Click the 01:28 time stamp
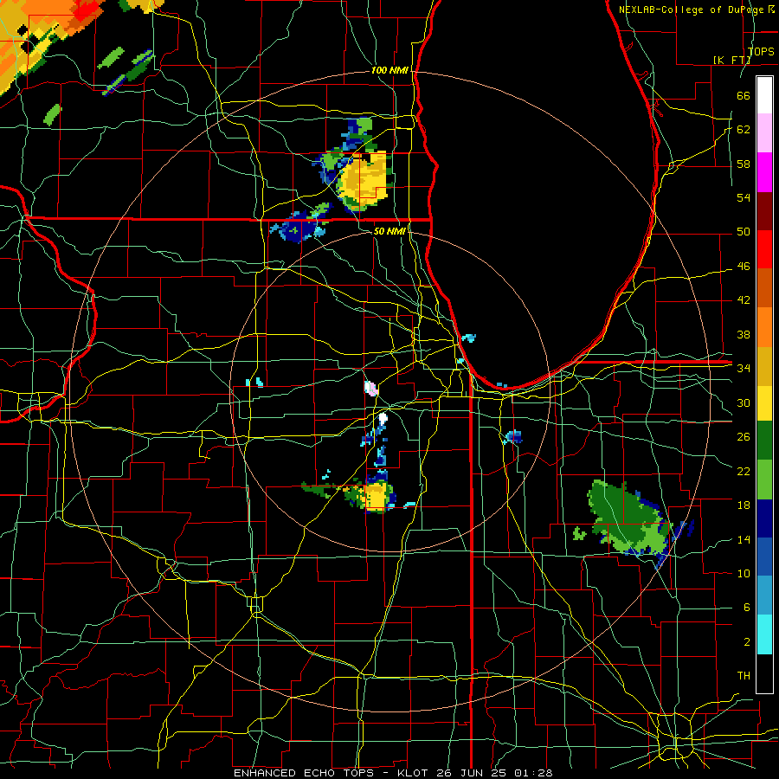Viewport: 779px width, 779px height. [533, 773]
